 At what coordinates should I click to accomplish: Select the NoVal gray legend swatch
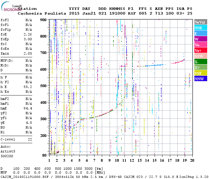pos(201,22)
